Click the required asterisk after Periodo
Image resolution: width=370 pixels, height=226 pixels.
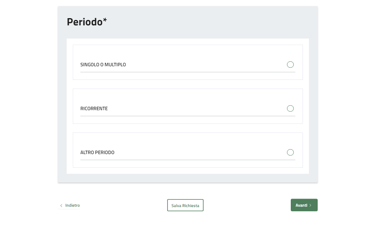coord(105,20)
